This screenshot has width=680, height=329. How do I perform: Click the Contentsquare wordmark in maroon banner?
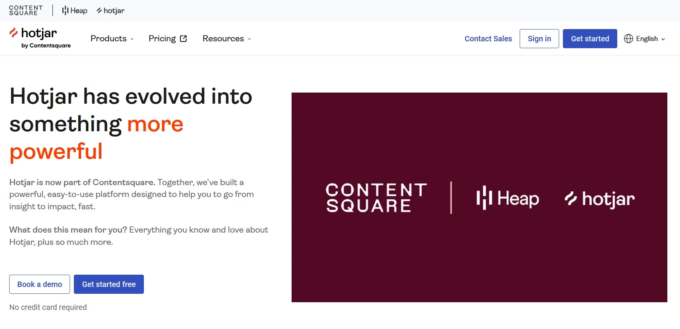pyautogui.click(x=376, y=198)
